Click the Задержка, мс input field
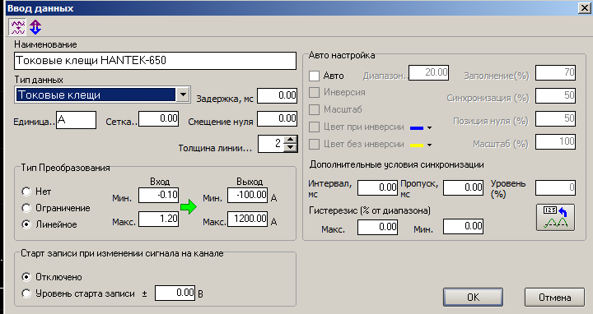593x314 pixels. pyautogui.click(x=277, y=95)
